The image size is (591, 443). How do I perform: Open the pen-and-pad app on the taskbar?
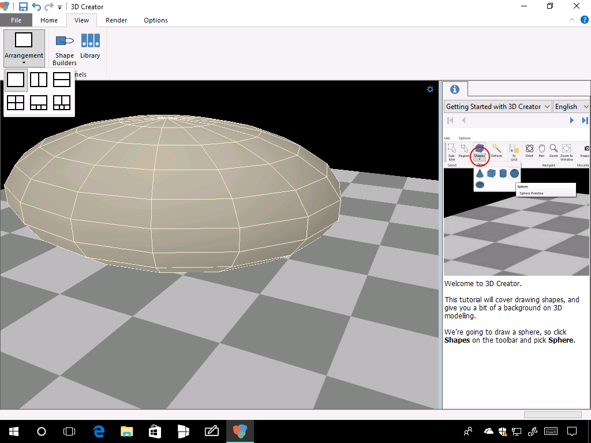click(211, 431)
